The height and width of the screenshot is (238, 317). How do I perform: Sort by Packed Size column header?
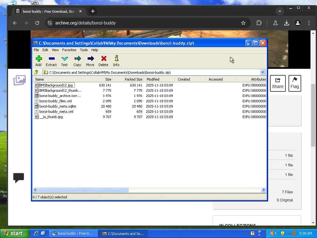tap(128, 79)
